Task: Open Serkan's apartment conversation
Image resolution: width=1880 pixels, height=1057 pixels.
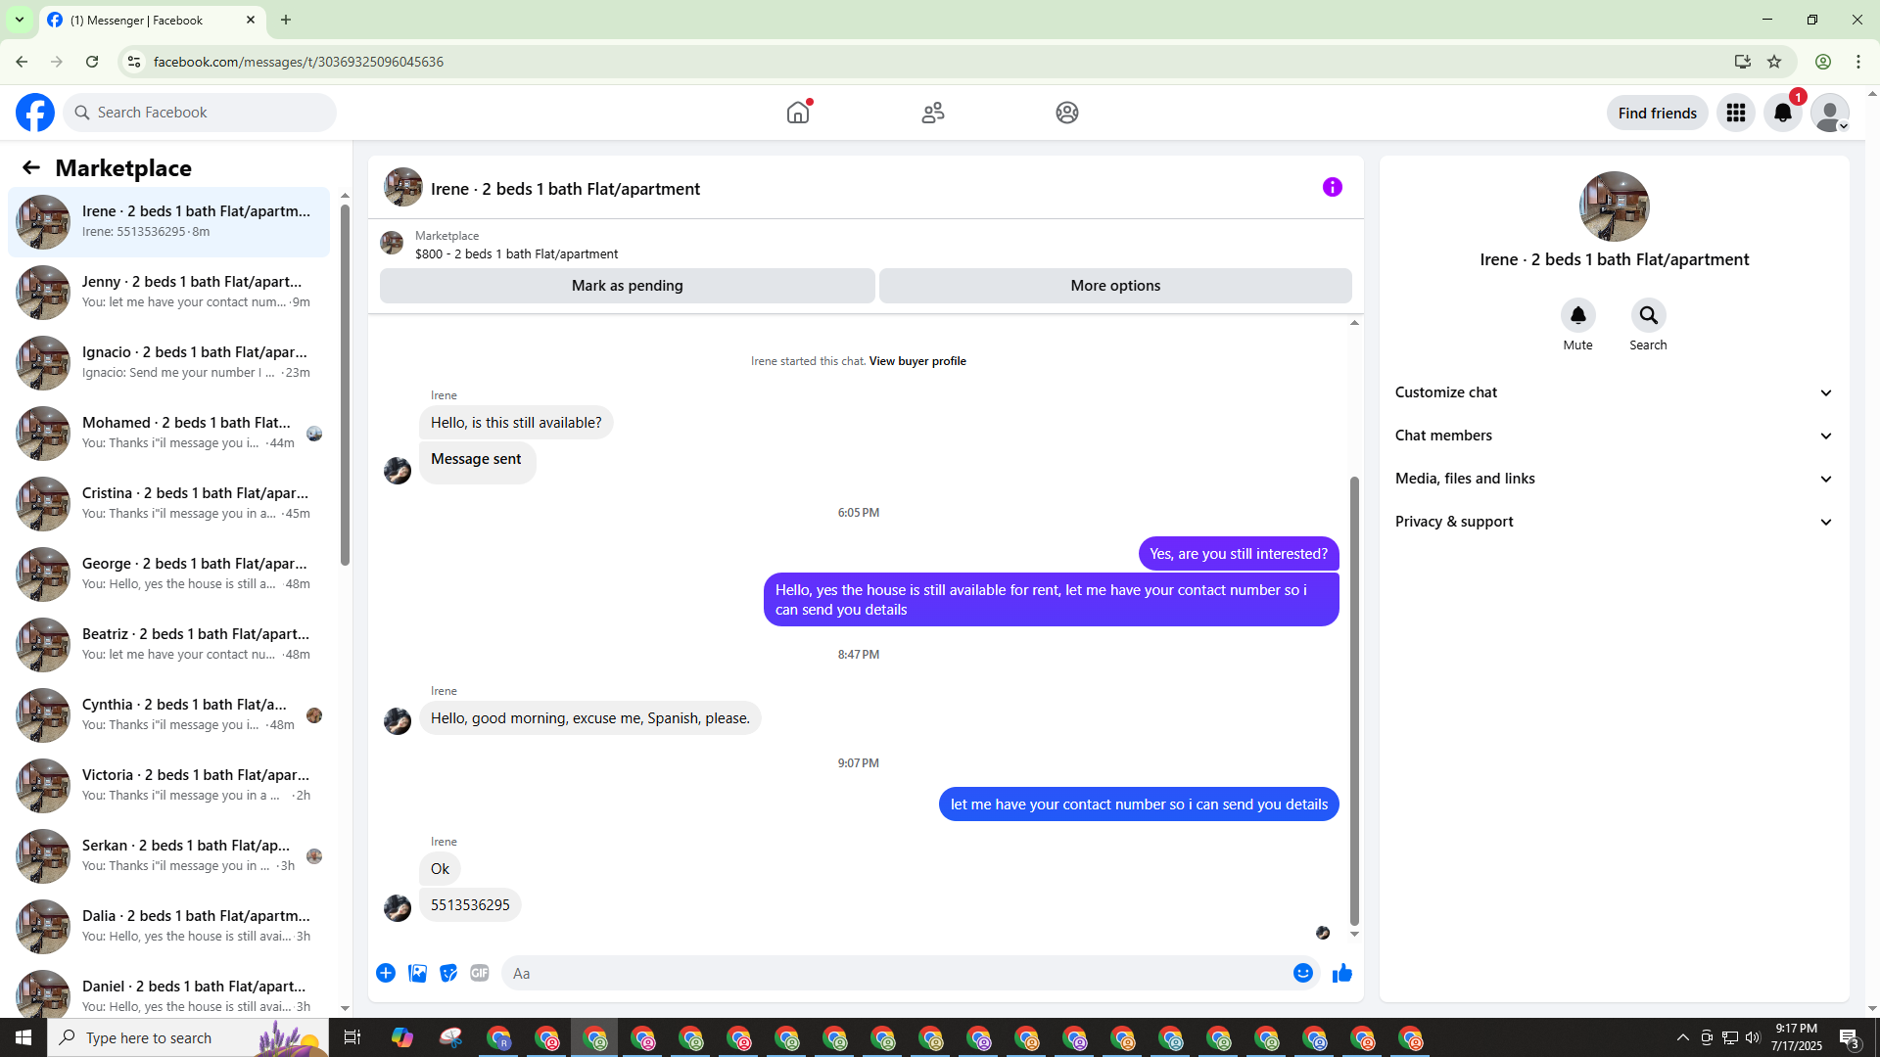Action: click(168, 855)
